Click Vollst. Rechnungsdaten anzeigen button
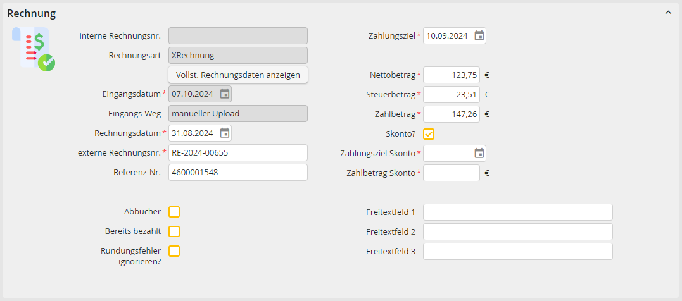Image resolution: width=682 pixels, height=301 pixels. [238, 75]
